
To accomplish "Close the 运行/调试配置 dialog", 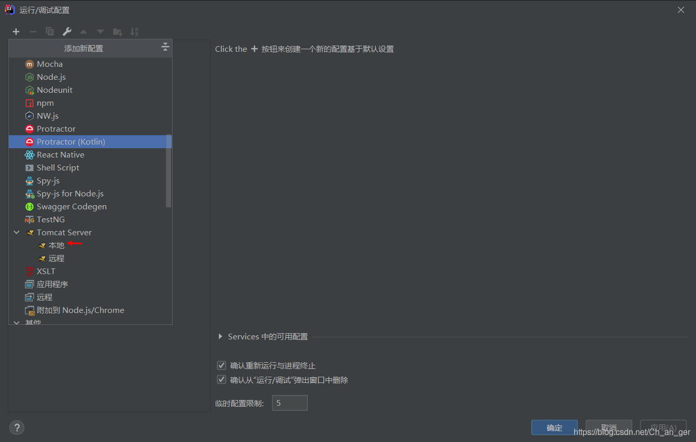I will (x=681, y=10).
